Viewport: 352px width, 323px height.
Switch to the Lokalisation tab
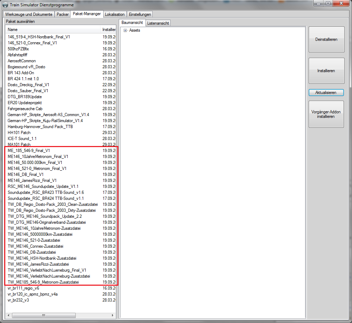pyautogui.click(x=115, y=14)
